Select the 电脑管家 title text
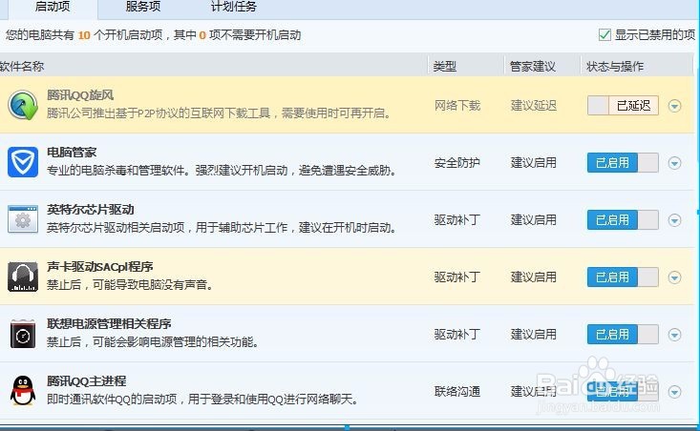 tap(72, 152)
